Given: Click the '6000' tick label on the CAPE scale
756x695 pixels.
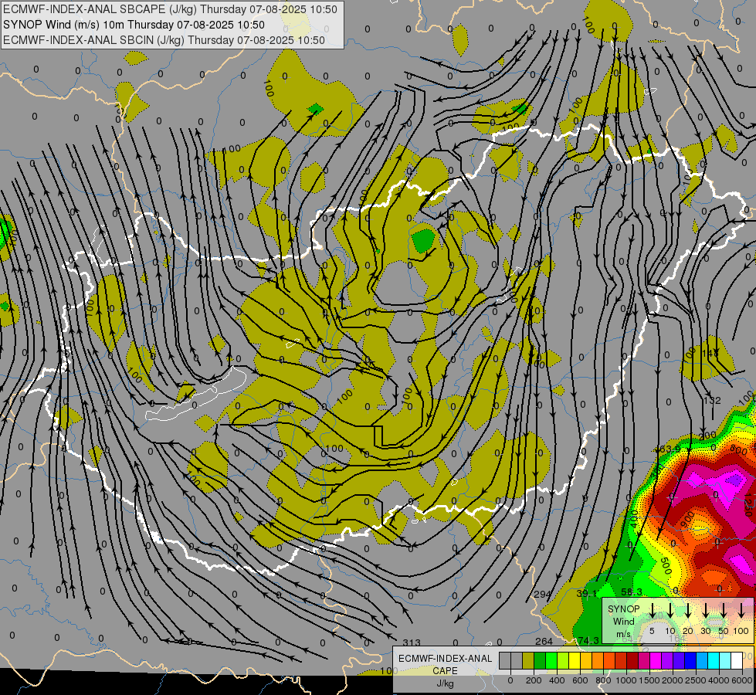Looking at the screenshot, I should coord(742,680).
